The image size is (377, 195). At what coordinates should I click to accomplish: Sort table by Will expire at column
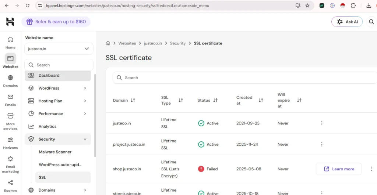pos(299,100)
